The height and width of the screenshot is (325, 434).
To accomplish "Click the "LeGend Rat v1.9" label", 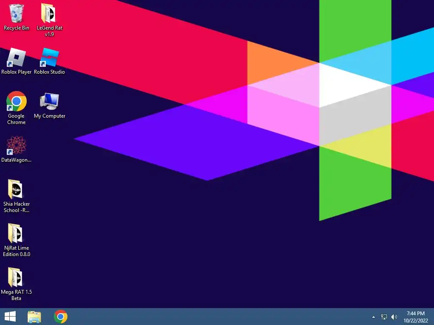I will pyautogui.click(x=50, y=31).
